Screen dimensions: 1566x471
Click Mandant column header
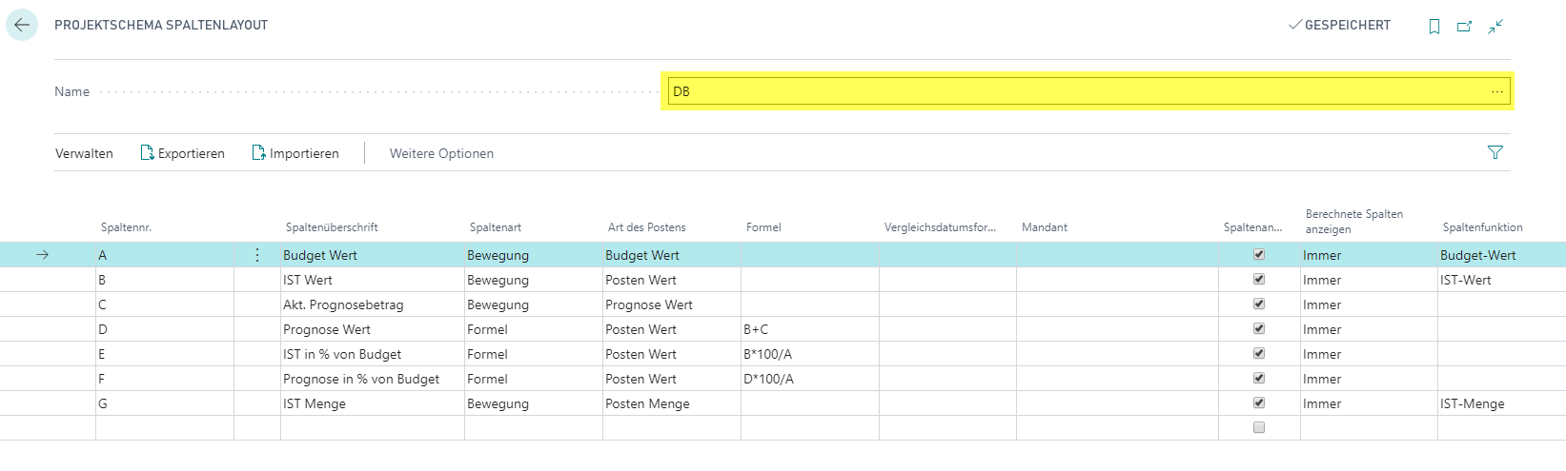pyautogui.click(x=1045, y=227)
